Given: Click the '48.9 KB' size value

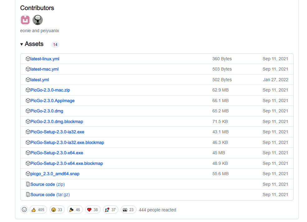Looking at the screenshot, I should 220,164.
